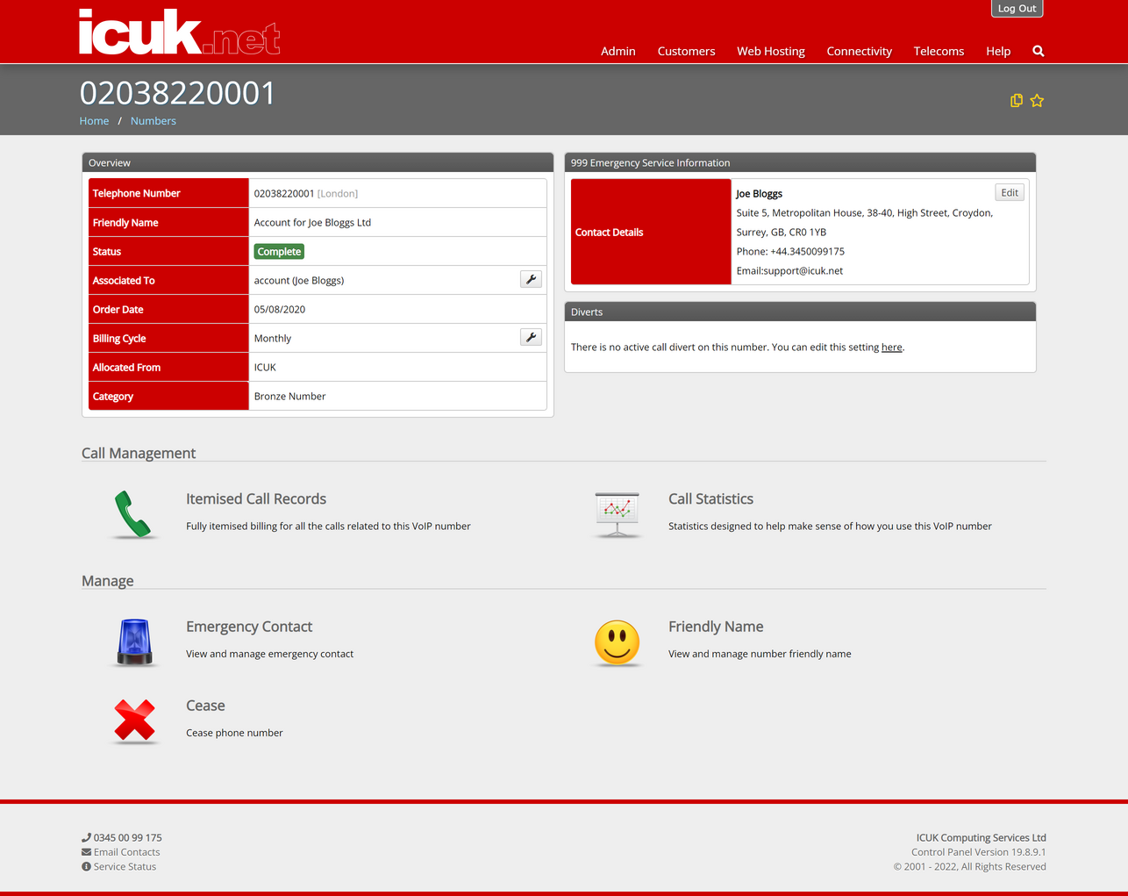
Task: Click 'ICUK Computing Services Ltd' footer text
Action: pyautogui.click(x=981, y=837)
